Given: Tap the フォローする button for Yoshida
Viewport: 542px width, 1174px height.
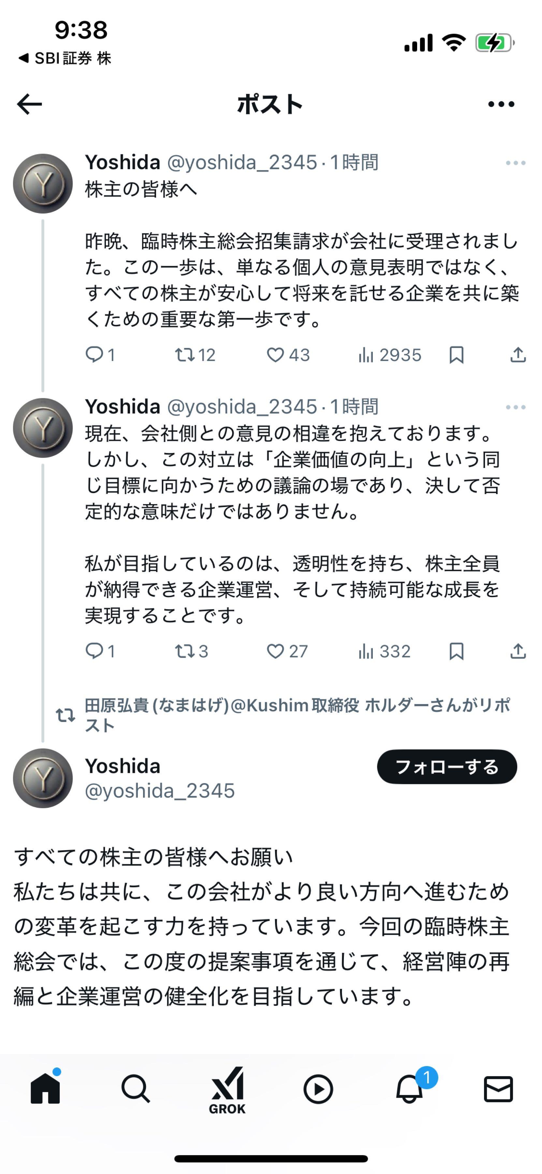Looking at the screenshot, I should tap(447, 767).
